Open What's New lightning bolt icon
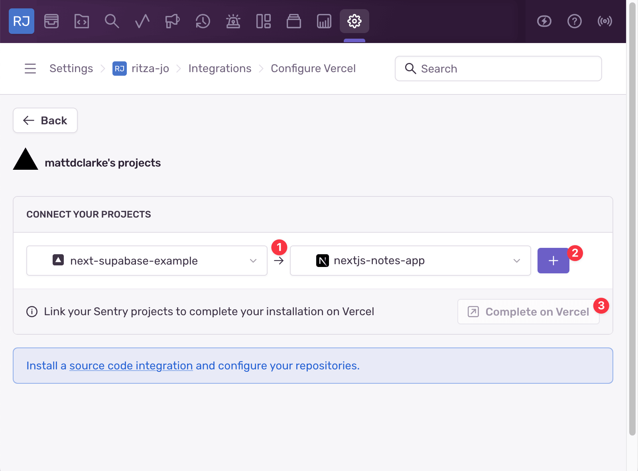 pyautogui.click(x=544, y=21)
